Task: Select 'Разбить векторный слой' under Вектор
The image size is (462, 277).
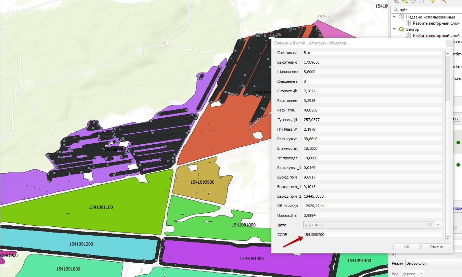Action: coord(436,36)
